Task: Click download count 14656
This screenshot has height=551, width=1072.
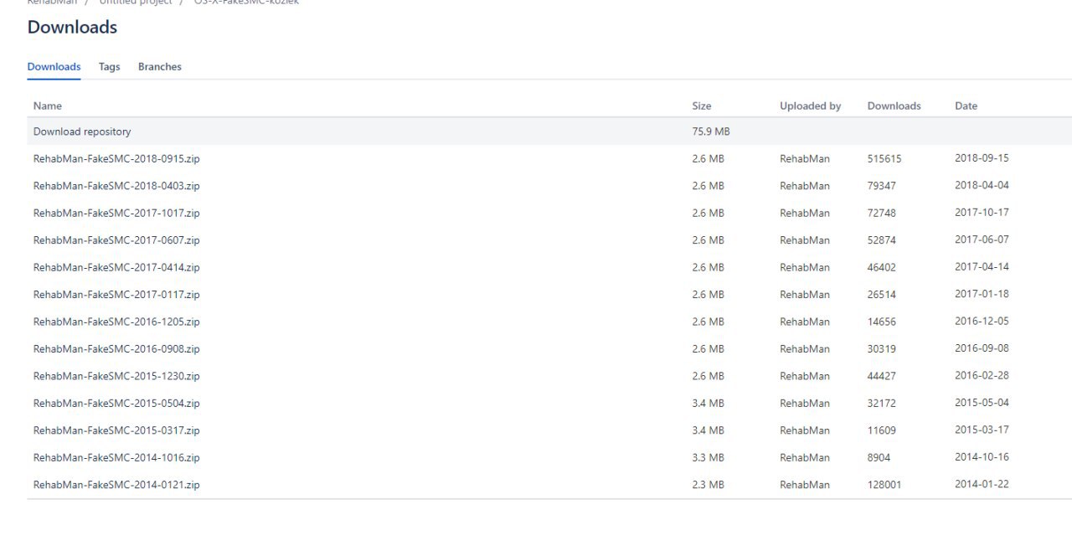Action: [882, 322]
